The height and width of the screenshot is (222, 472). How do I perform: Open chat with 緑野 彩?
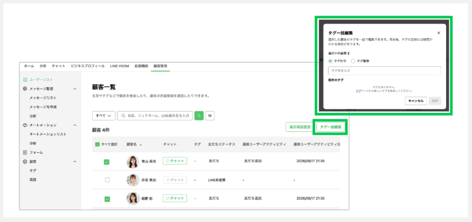pyautogui.click(x=175, y=198)
